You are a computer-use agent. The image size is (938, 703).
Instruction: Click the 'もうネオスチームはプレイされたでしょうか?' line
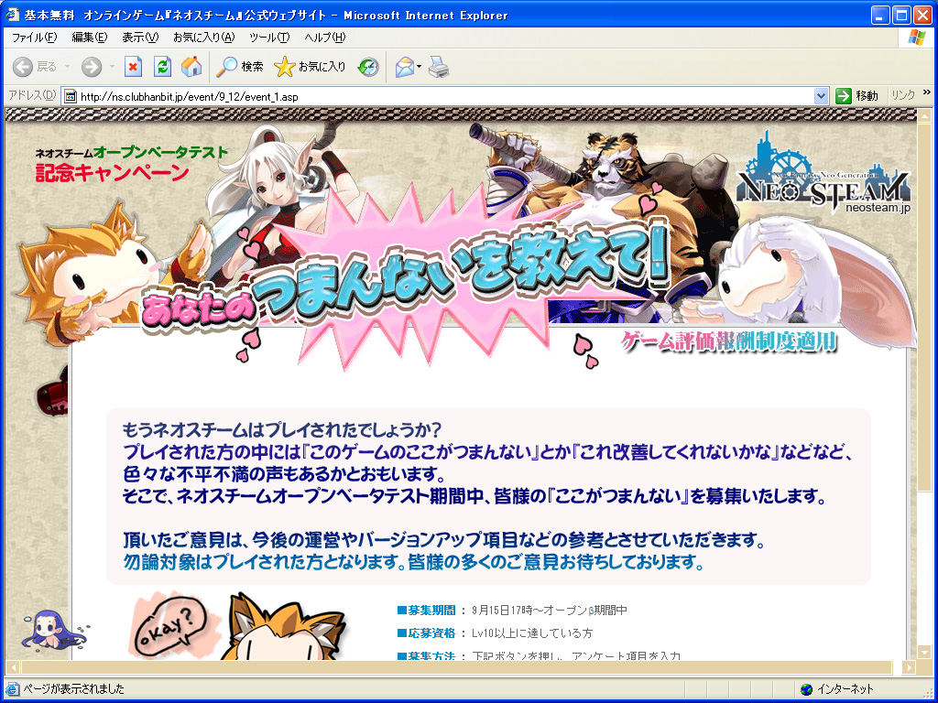click(x=282, y=430)
